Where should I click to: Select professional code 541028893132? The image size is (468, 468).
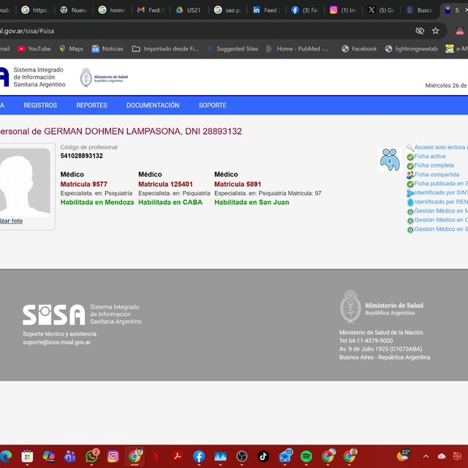tap(81, 156)
